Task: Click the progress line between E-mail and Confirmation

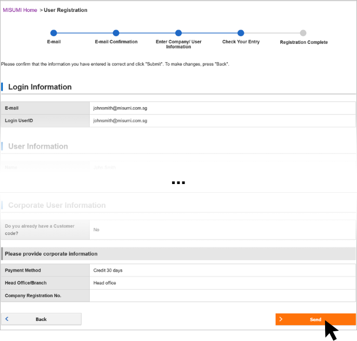Action: [x=85, y=33]
